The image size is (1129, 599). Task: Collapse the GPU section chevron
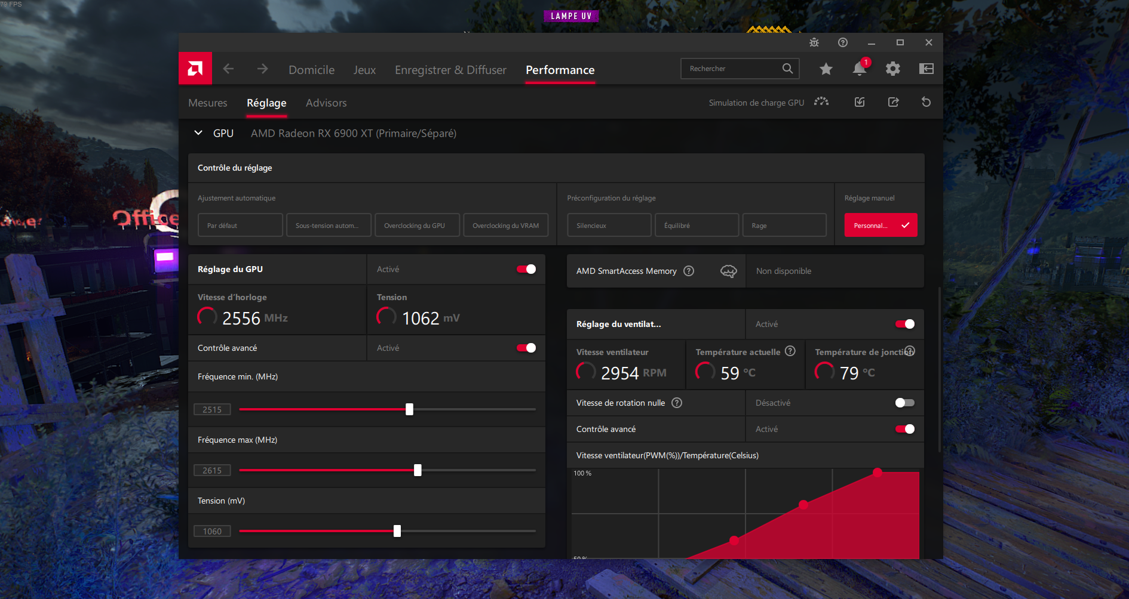(x=198, y=133)
